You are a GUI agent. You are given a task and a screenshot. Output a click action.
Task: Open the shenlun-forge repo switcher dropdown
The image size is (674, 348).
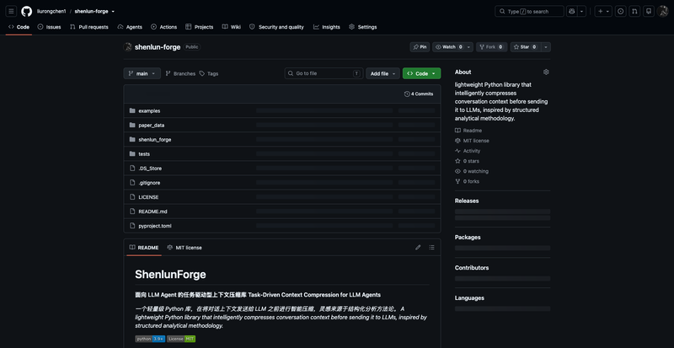click(113, 12)
